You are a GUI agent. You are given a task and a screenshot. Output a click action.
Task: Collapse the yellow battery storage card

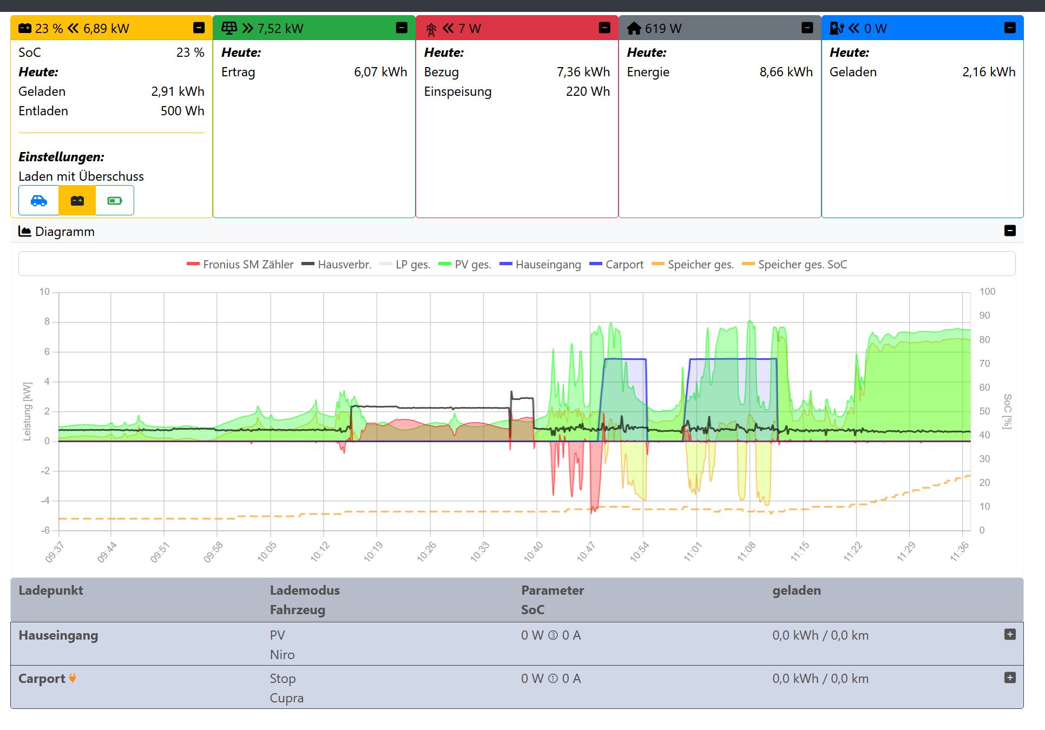tap(199, 28)
